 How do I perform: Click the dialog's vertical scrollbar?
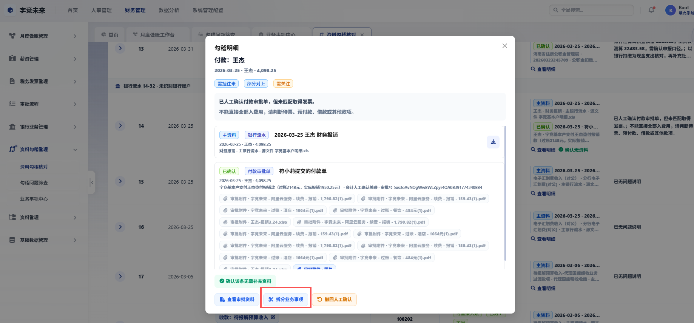pyautogui.click(x=505, y=193)
